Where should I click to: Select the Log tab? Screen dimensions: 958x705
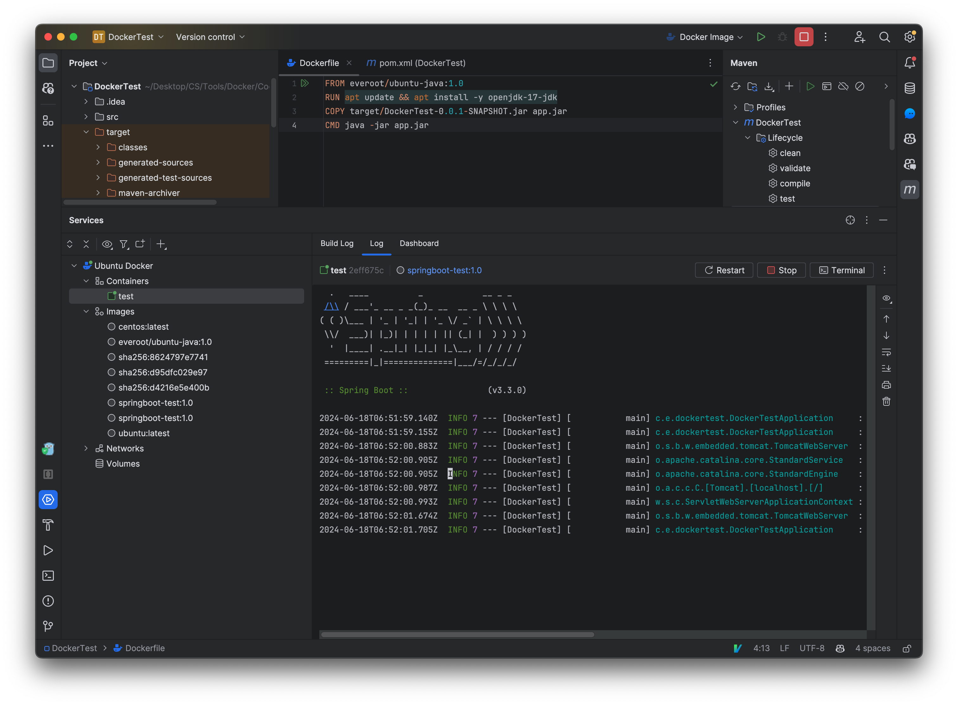coord(376,243)
